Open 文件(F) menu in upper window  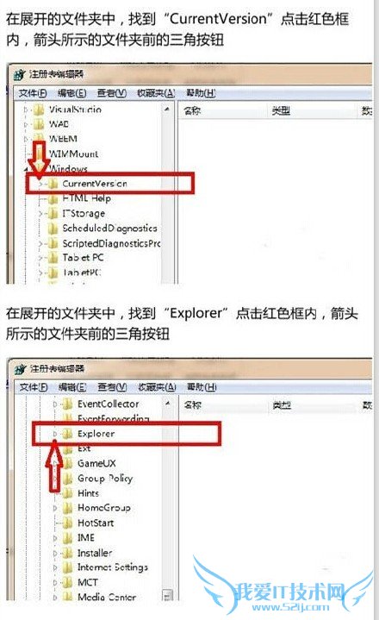click(x=33, y=93)
